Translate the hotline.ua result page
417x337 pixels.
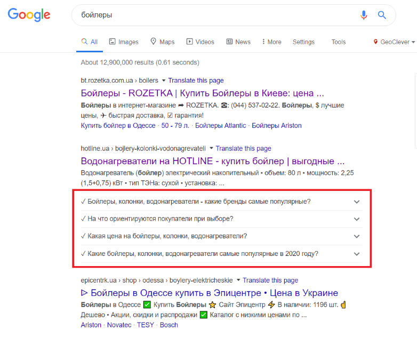243,148
